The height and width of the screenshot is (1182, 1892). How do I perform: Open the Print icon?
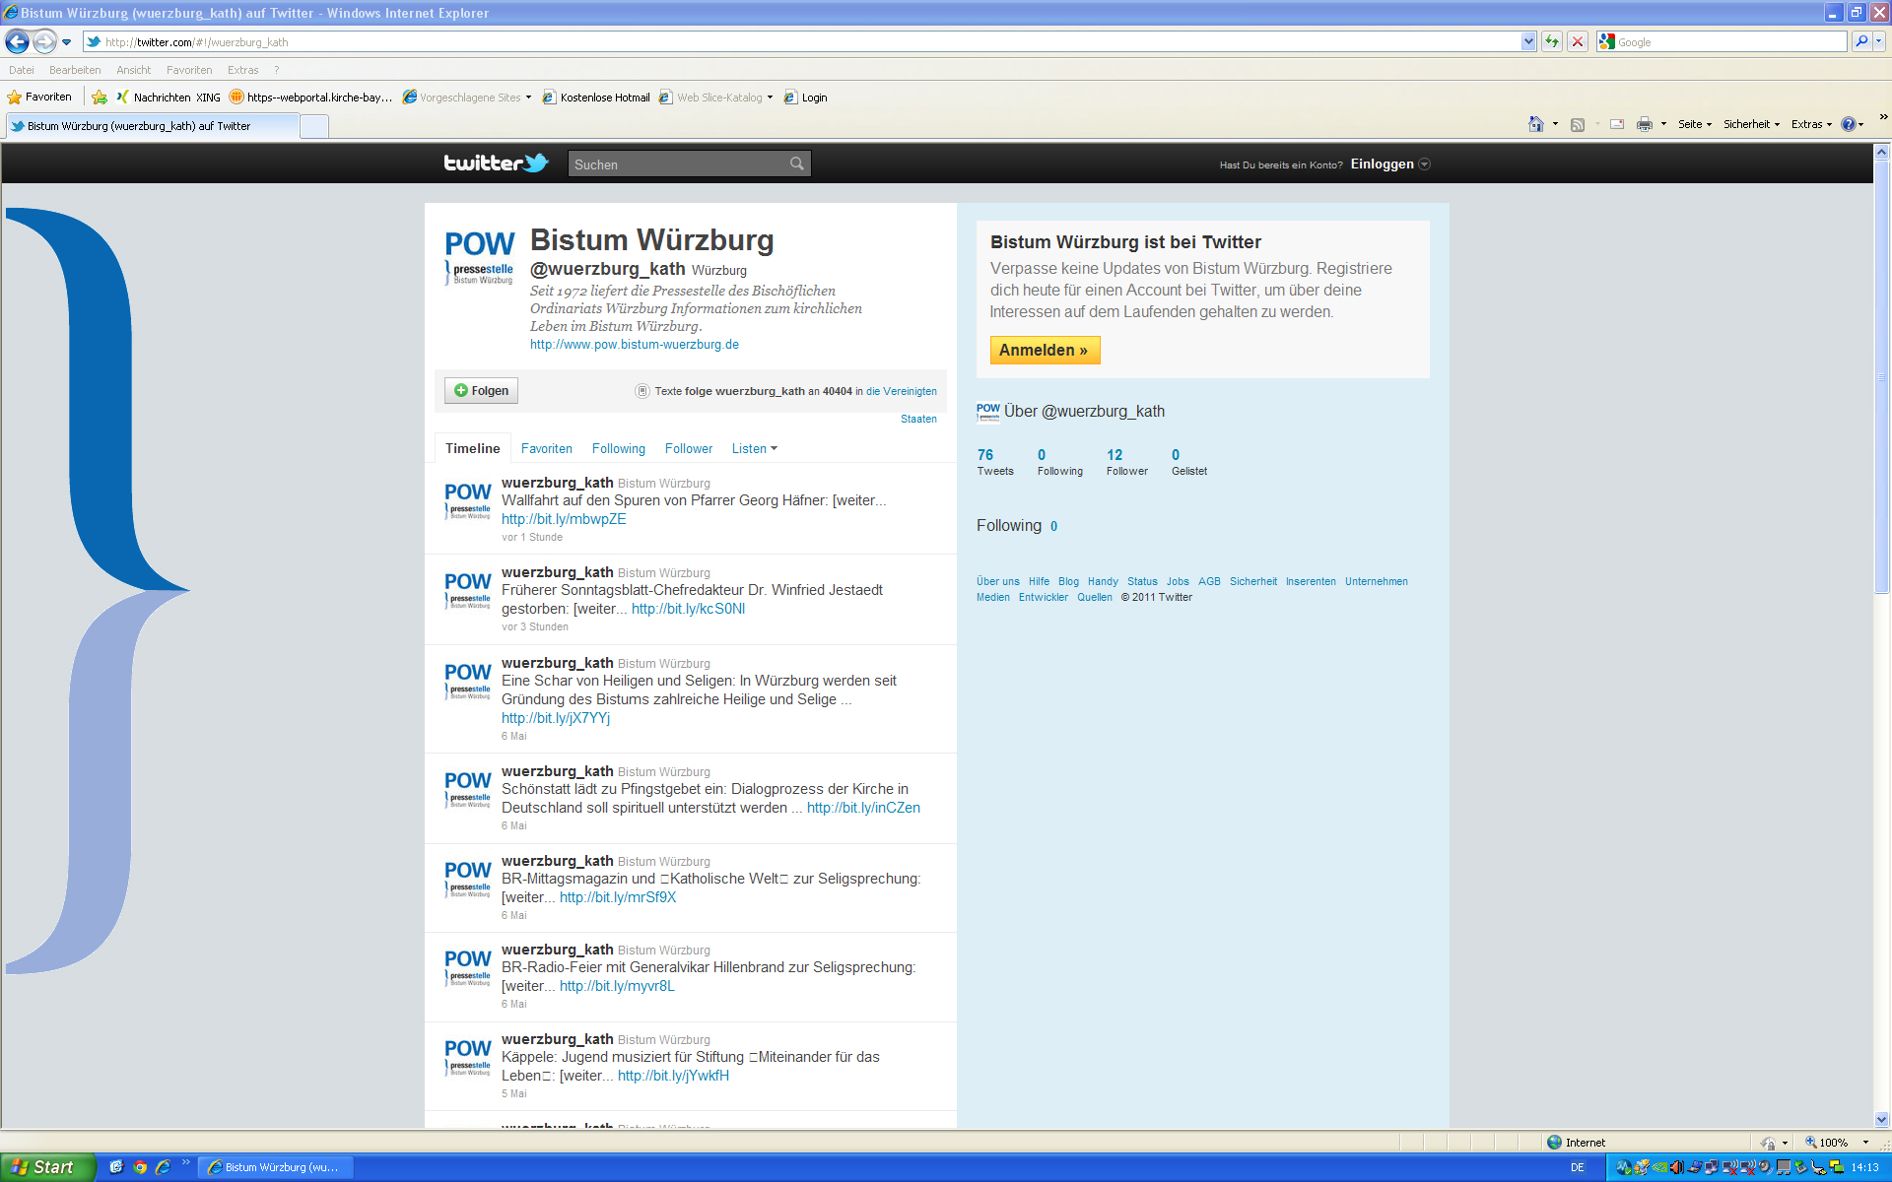click(x=1644, y=124)
